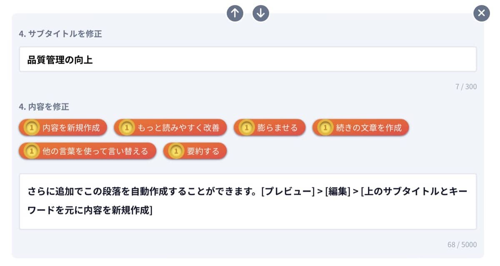Click the up arrow to move paragraph up
500x266 pixels.
click(235, 13)
